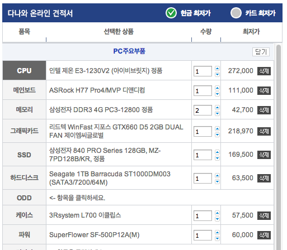Delete the 파워 item with 삭제
Viewport: 287px width, 250px height.
[x=264, y=235]
